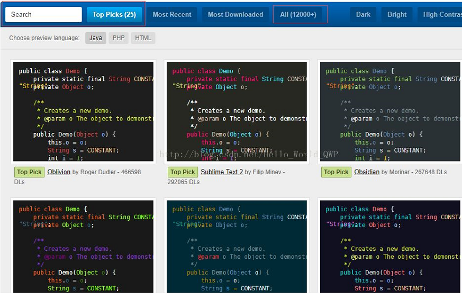
Task: Open the Most Downloaded tab
Action: pos(235,14)
